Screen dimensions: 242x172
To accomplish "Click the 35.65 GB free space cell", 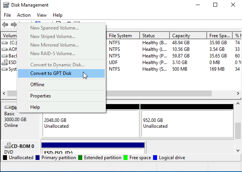I will pos(218,56).
